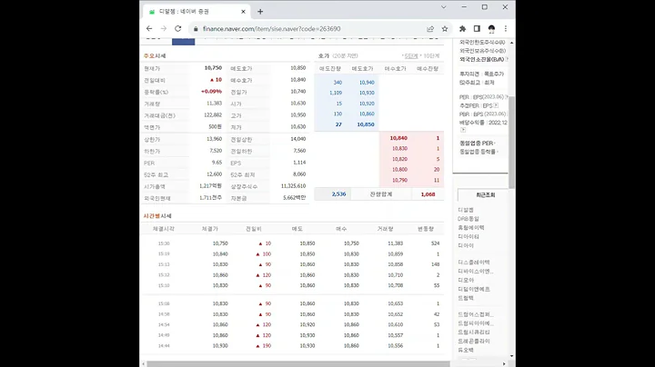Open 디모아 from recent list
655x367 pixels.
[x=466, y=281]
